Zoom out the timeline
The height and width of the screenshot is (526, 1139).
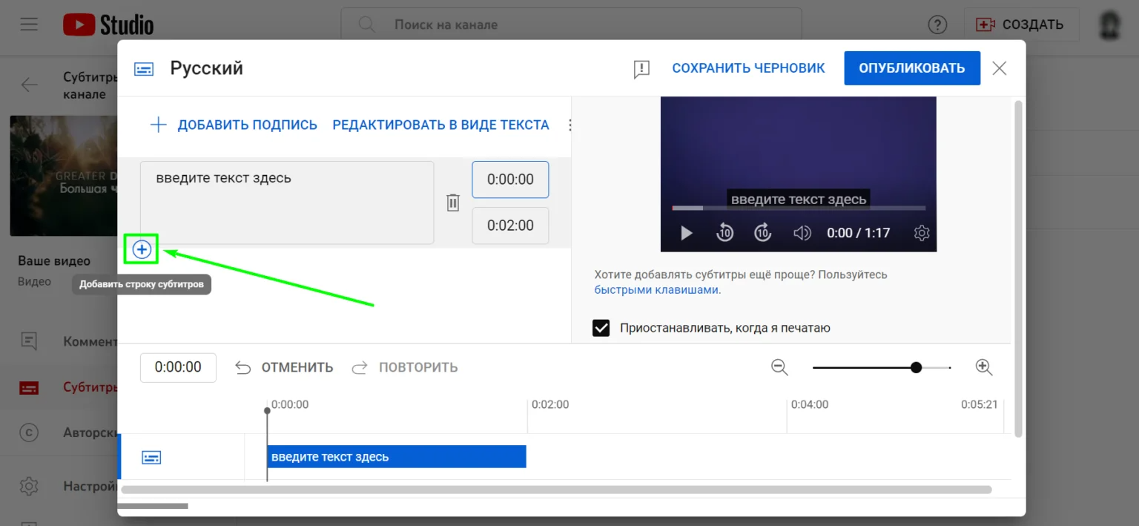pos(779,367)
